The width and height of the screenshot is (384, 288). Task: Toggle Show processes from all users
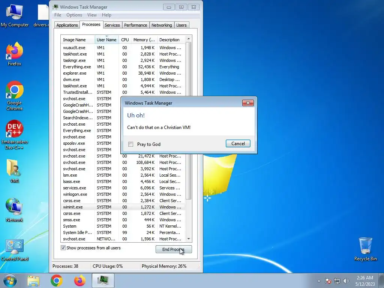pyautogui.click(x=63, y=248)
